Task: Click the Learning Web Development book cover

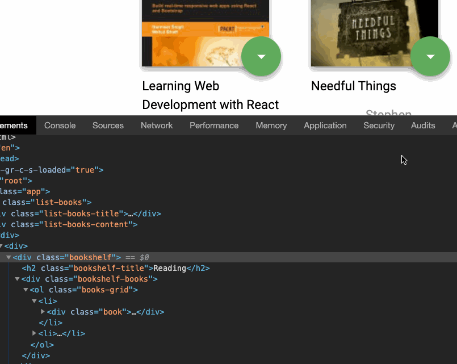Action: pos(205,34)
